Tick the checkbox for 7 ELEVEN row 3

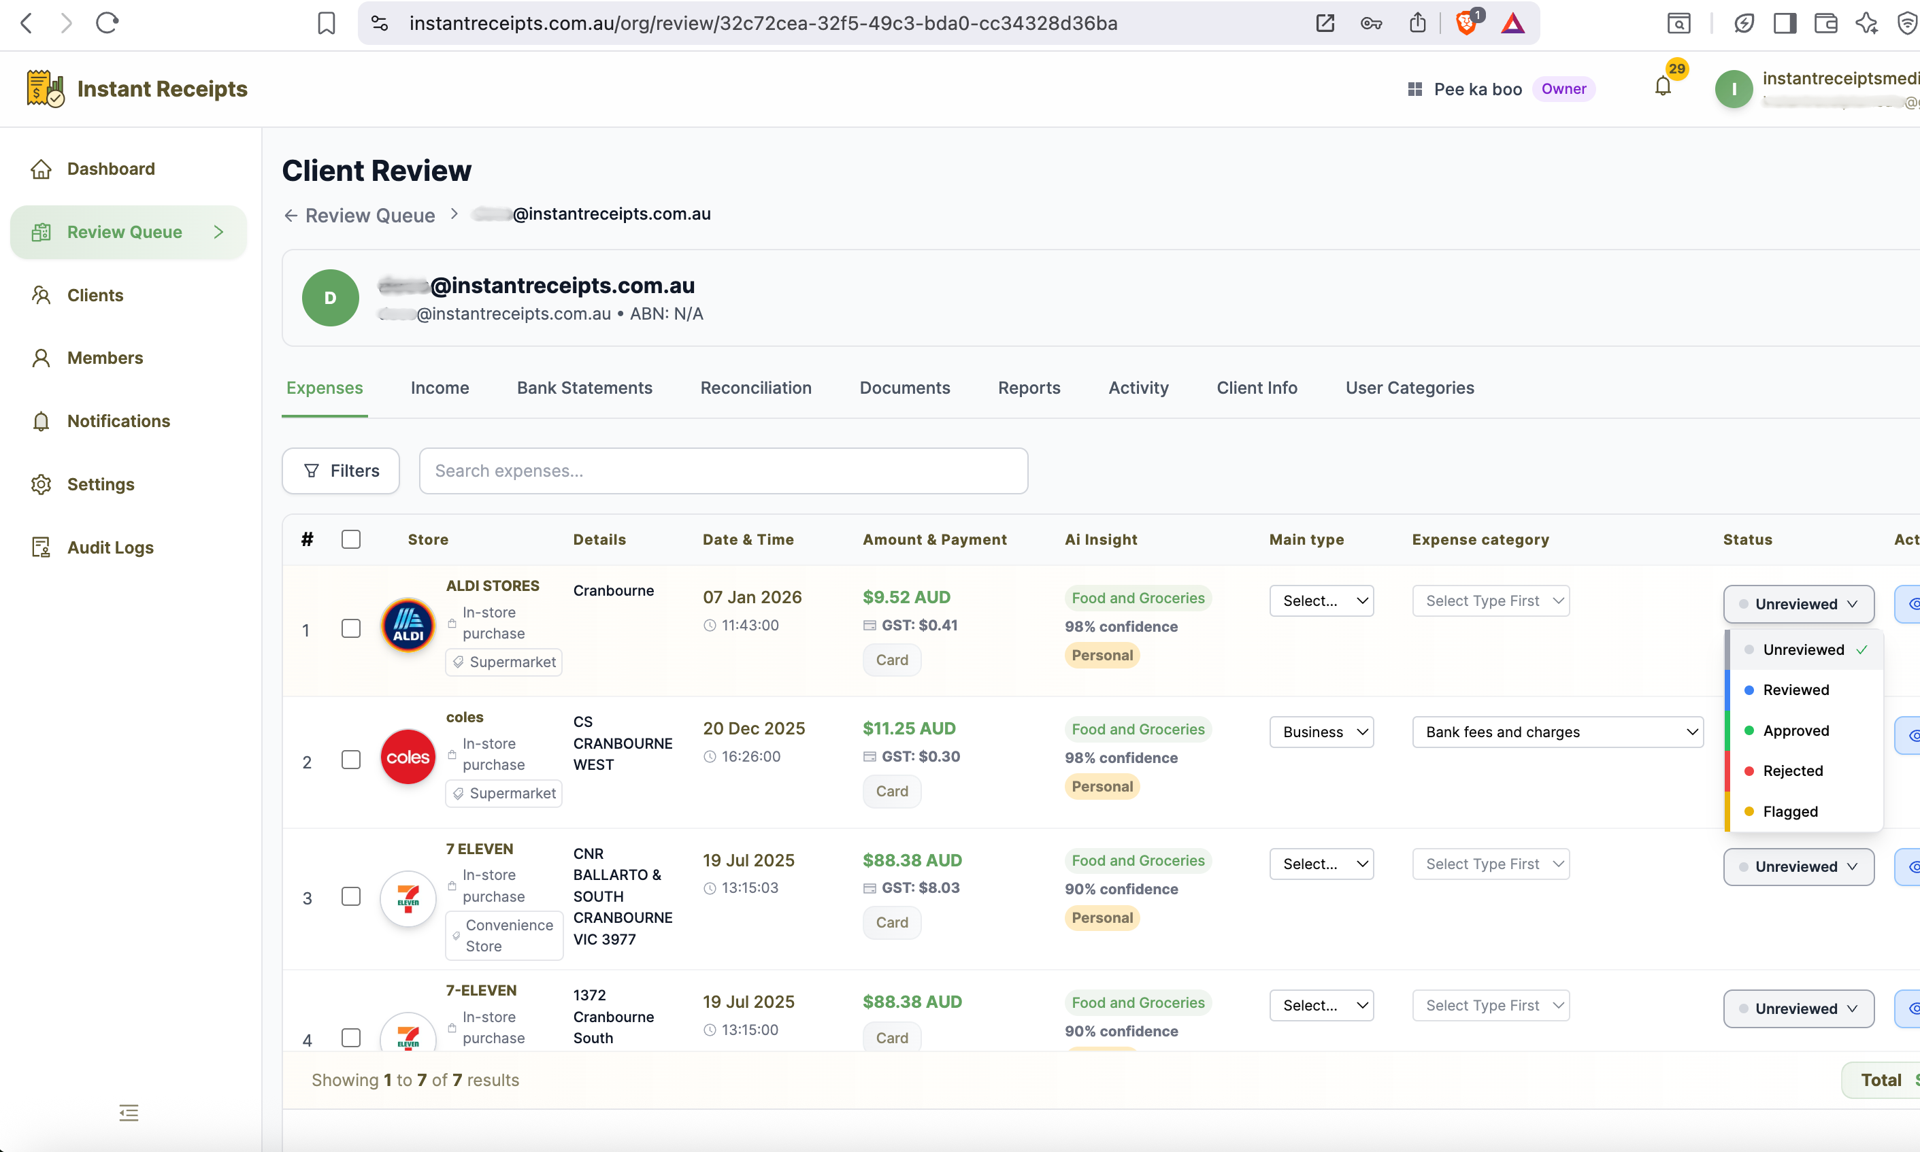tap(351, 896)
